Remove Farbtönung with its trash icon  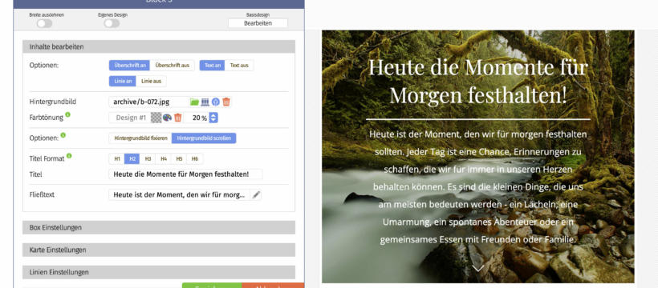pos(178,118)
